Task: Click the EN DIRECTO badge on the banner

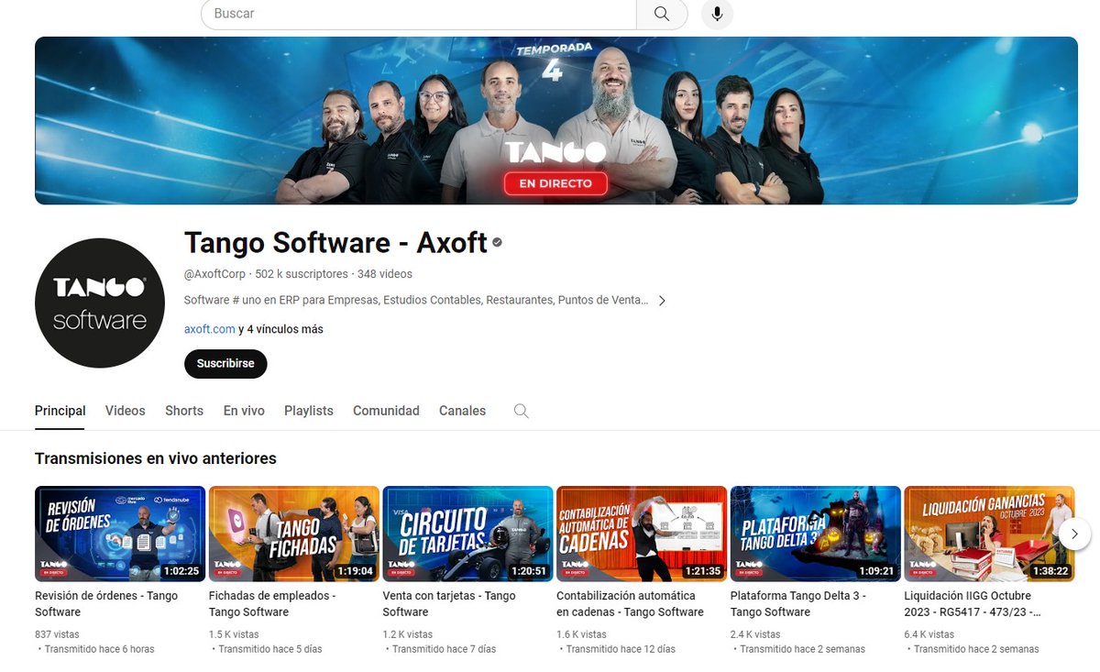Action: (555, 183)
